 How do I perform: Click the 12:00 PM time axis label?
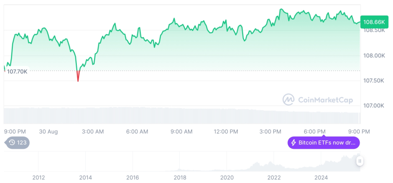(226, 131)
